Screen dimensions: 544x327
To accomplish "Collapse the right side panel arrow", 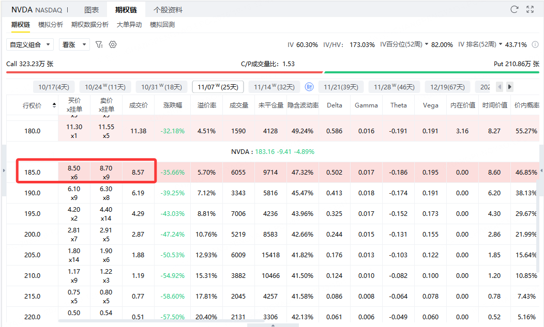I will [541, 170].
